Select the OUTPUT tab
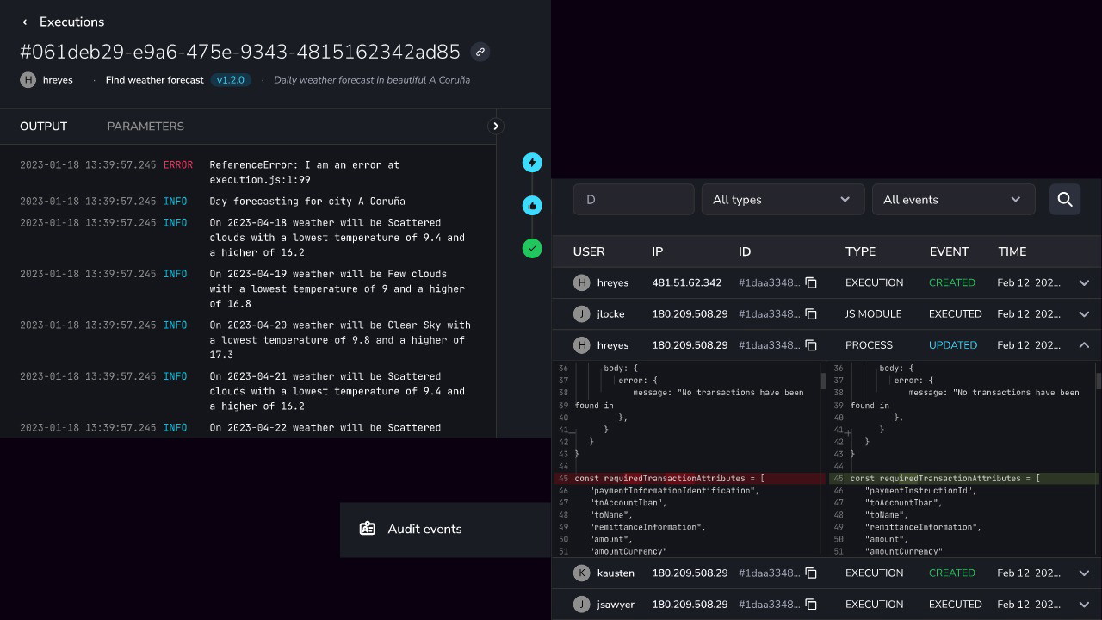This screenshot has width=1102, height=620. pyautogui.click(x=43, y=126)
